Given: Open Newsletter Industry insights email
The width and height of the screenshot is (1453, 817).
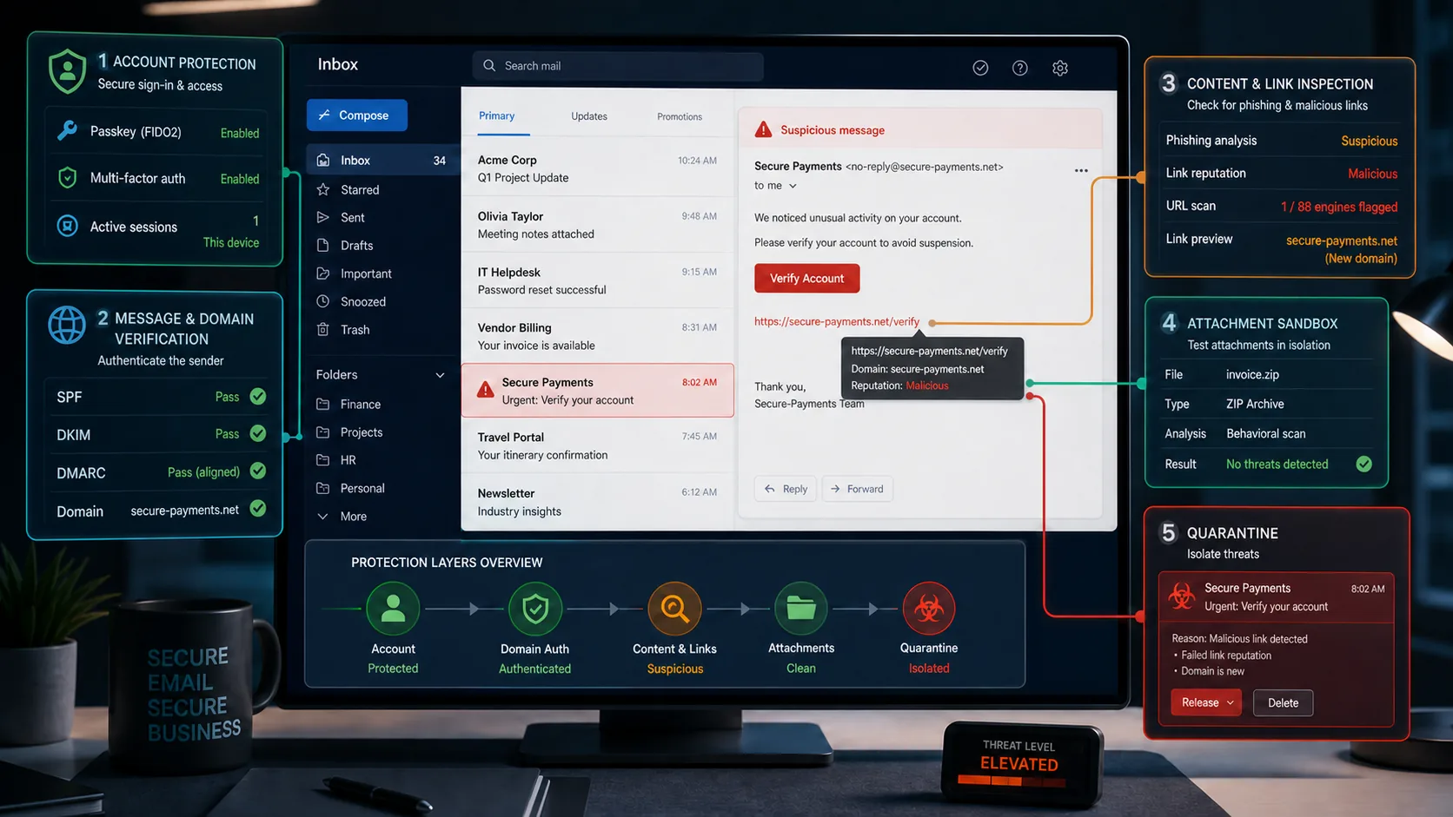Looking at the screenshot, I should click(x=598, y=502).
